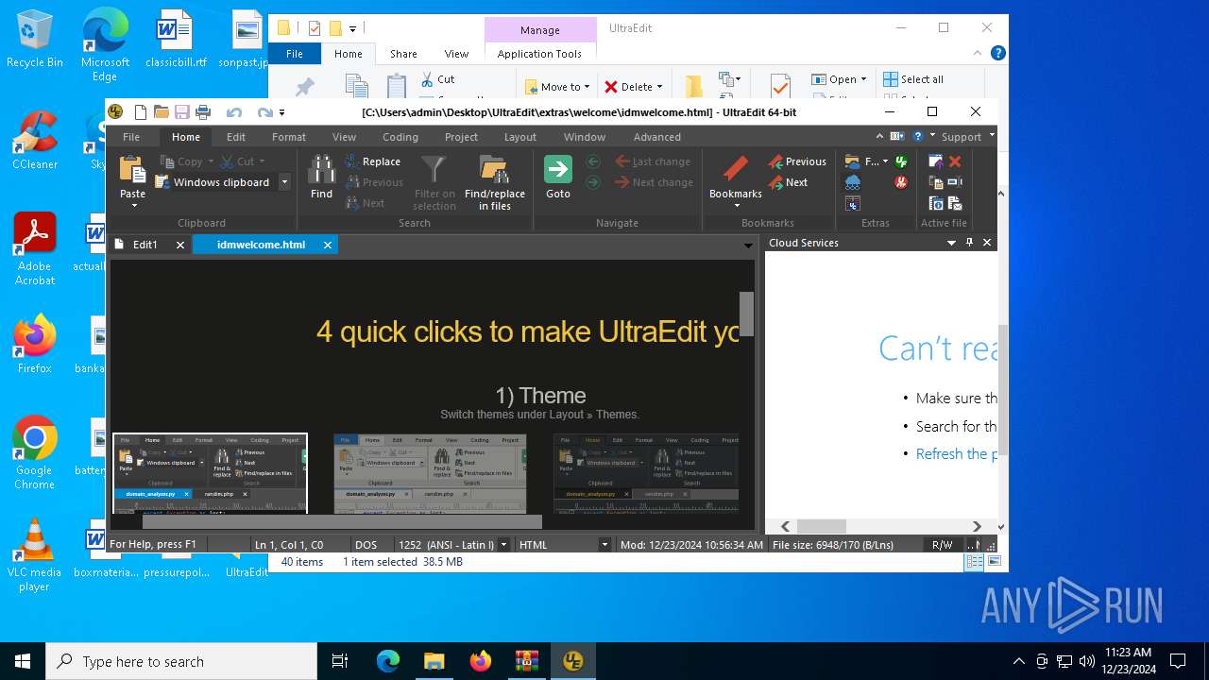Open the Windows clipboard dropdown
The height and width of the screenshot is (680, 1209).
click(x=284, y=182)
